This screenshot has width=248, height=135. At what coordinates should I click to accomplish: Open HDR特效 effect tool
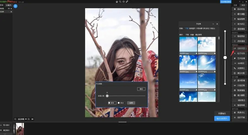pos(239,63)
